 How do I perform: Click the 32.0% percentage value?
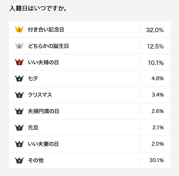coord(155,30)
